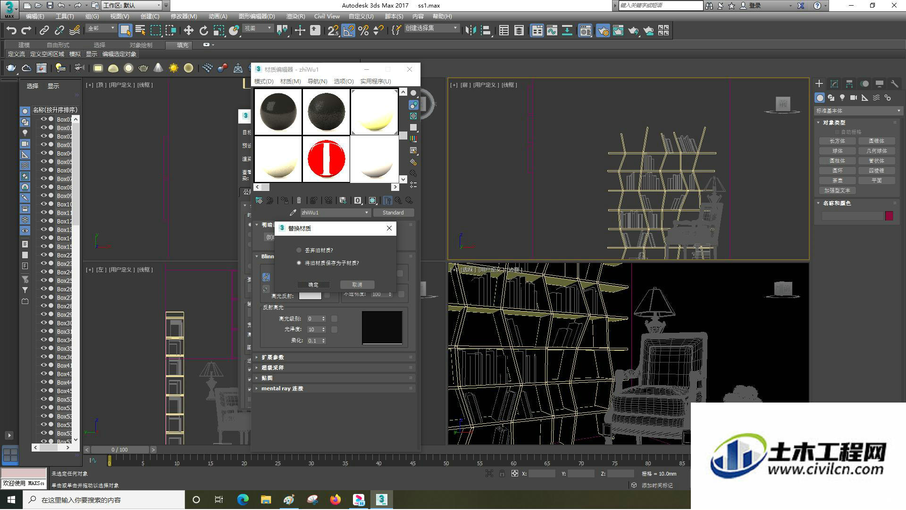Select the Move tool in main toolbar

(x=188, y=31)
